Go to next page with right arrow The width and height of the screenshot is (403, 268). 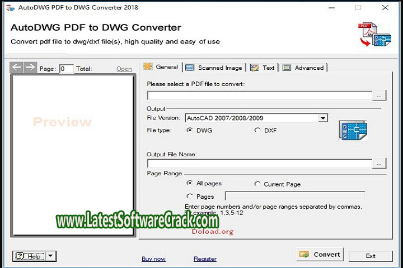tap(30, 68)
